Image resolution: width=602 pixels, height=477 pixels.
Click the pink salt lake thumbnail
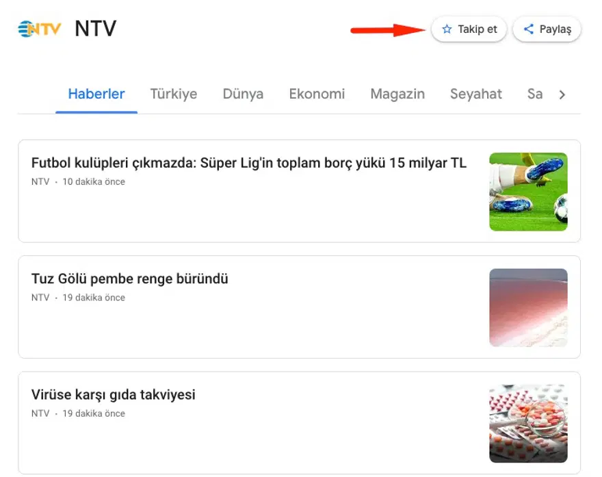[528, 308]
